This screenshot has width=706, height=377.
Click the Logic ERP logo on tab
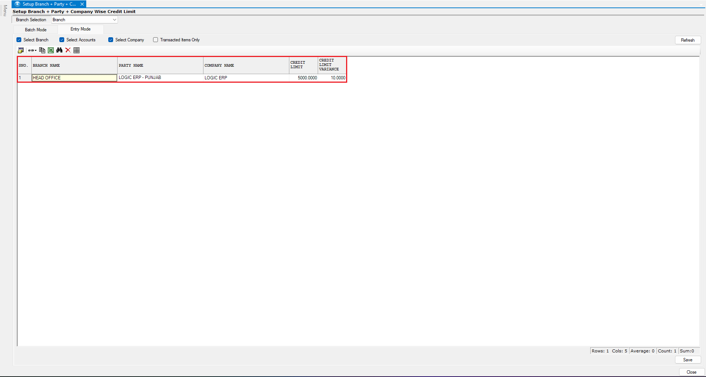(18, 4)
